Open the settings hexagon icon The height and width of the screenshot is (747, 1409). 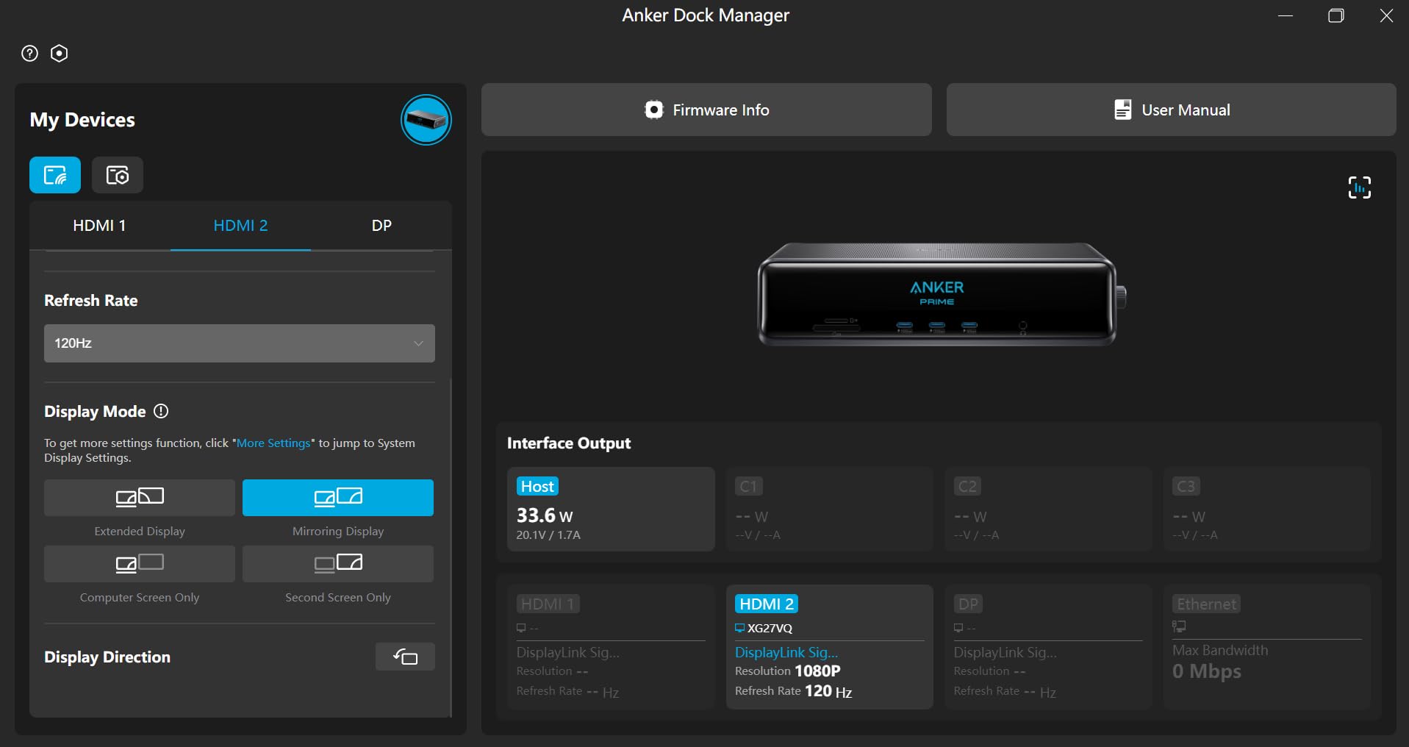[x=60, y=54]
